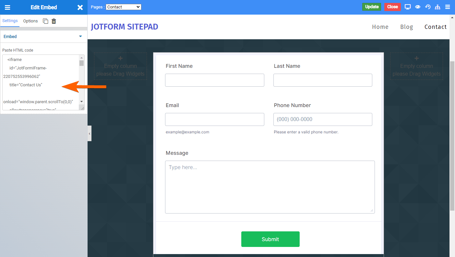Focus the First Name field
Screen dimensions: 455x257
(x=215, y=80)
